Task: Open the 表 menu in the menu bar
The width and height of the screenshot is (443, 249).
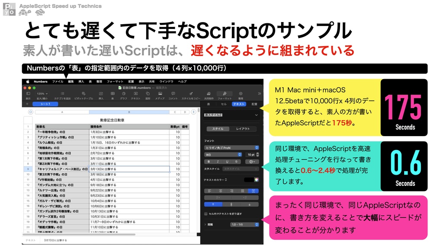Action: 90,81
